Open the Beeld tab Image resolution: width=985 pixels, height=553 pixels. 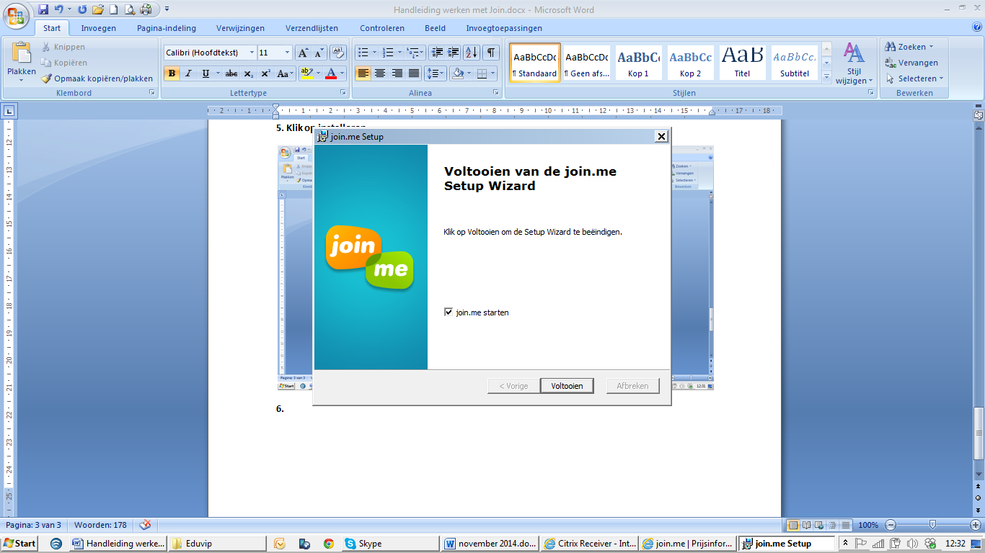point(435,28)
